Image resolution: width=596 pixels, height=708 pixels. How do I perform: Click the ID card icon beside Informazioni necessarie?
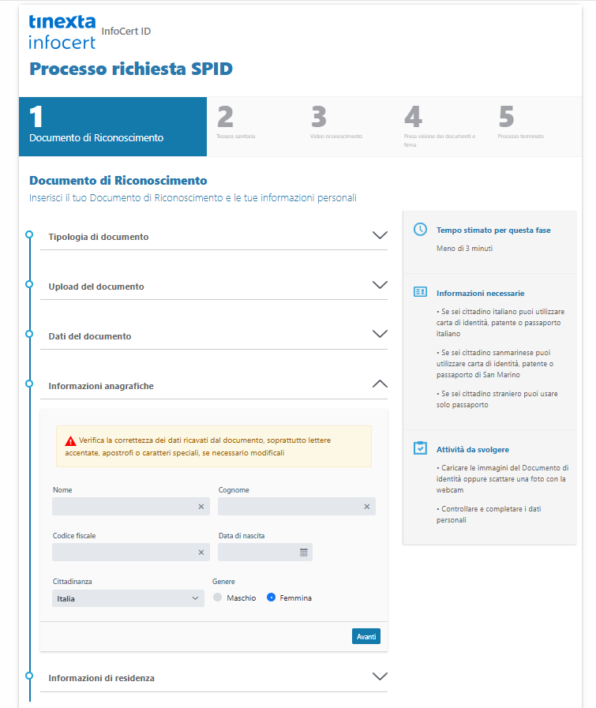(421, 292)
